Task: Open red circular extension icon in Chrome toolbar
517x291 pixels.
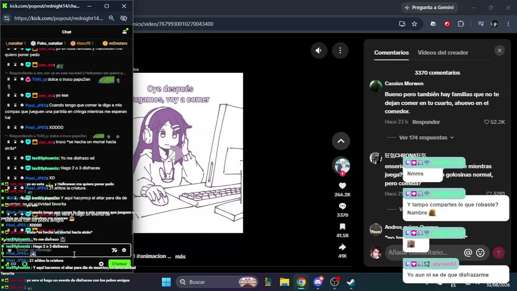Action: pos(447,24)
